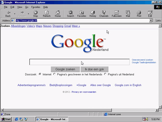Image resolution: width=162 pixels, height=122 pixels.
Task: Open Google Taalhulpmiddelen link
Action: coord(144,63)
